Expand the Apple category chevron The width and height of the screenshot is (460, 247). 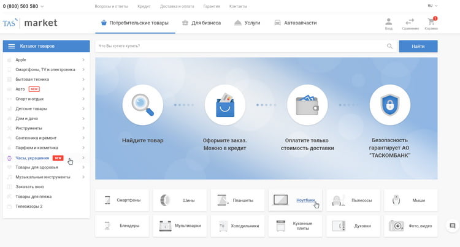click(83, 59)
